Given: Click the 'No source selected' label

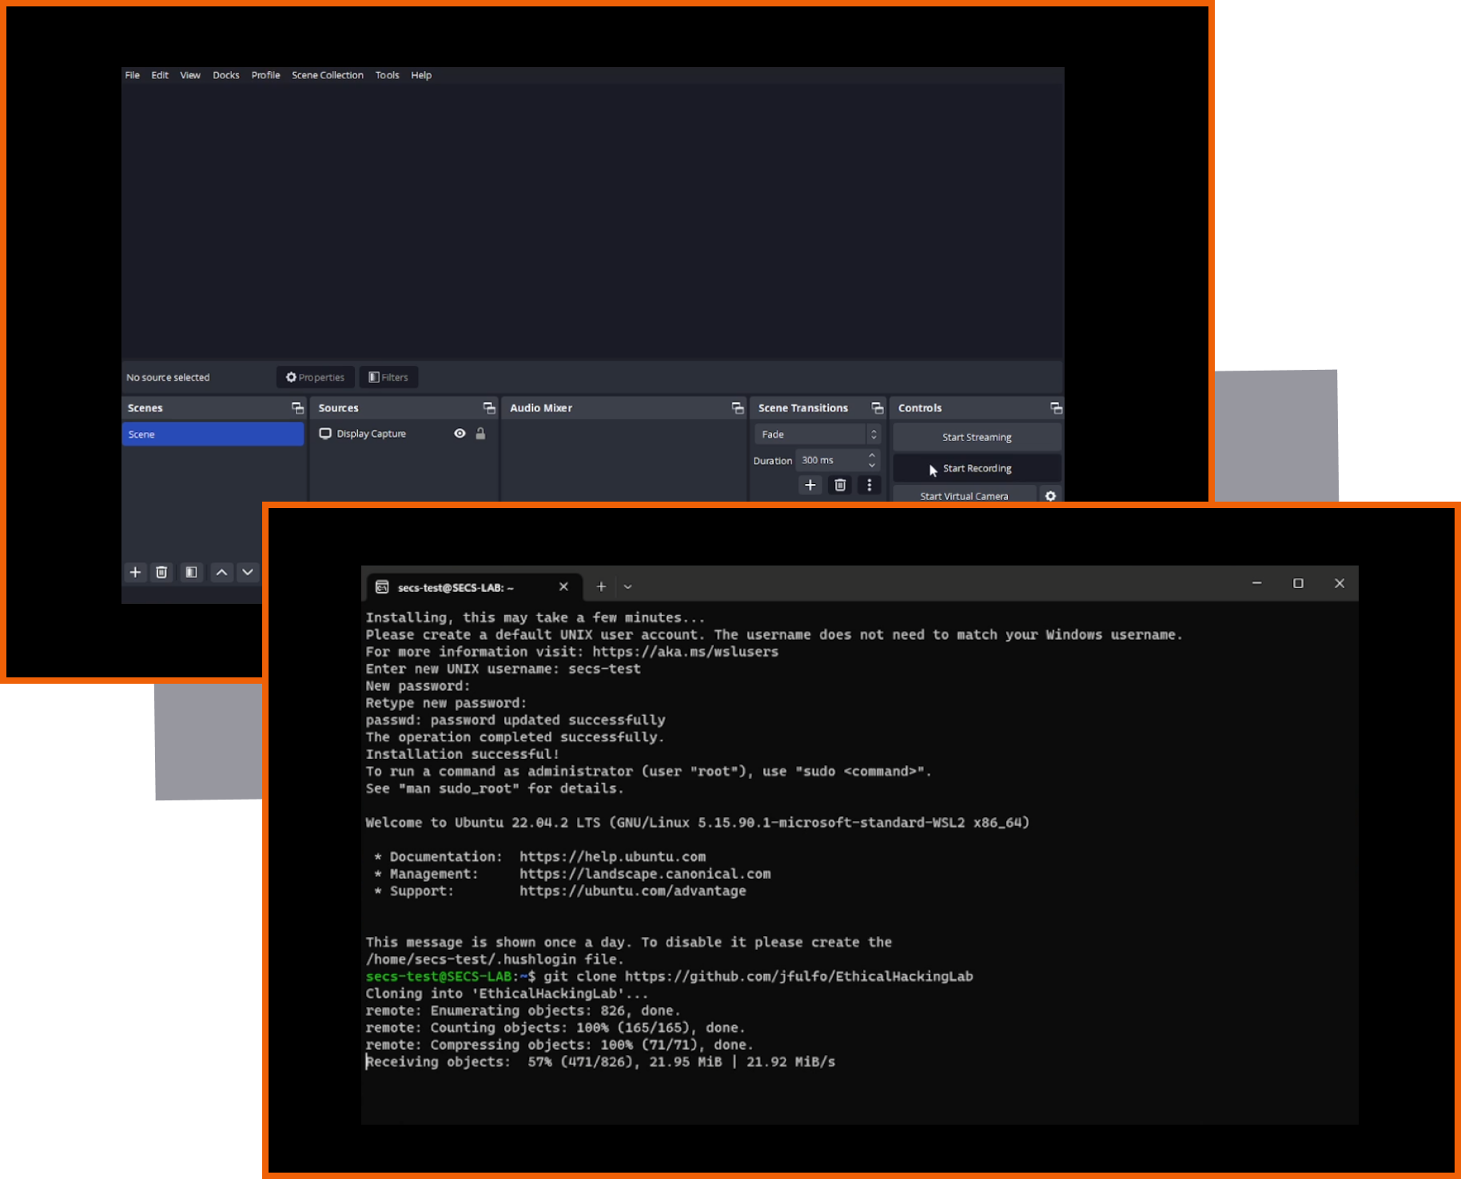Looking at the screenshot, I should [168, 377].
